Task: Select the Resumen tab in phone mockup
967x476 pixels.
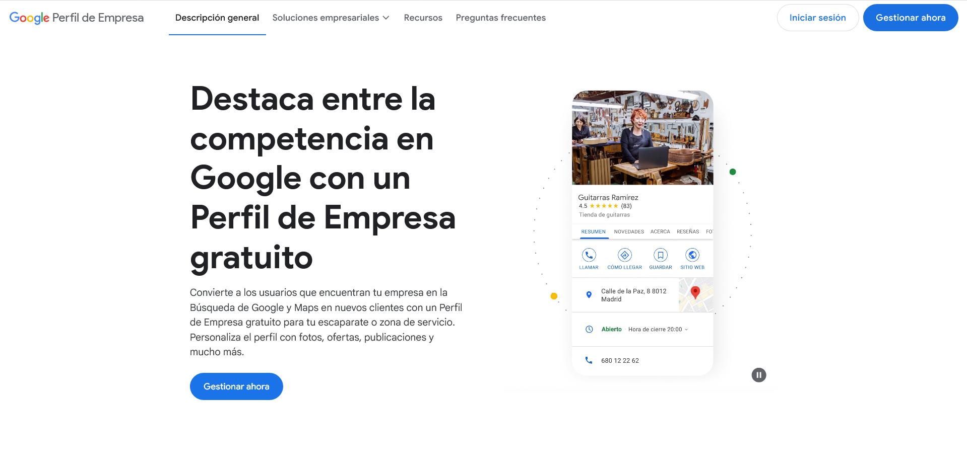Action: pos(593,231)
